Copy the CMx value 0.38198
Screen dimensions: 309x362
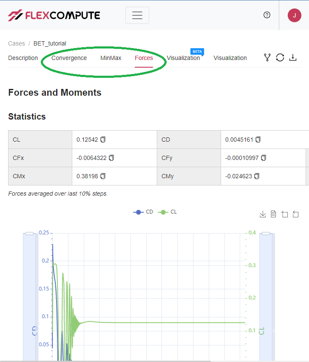pyautogui.click(x=103, y=176)
